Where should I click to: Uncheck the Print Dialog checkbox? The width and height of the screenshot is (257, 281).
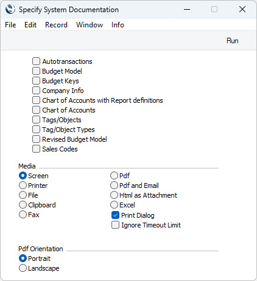pos(115,215)
